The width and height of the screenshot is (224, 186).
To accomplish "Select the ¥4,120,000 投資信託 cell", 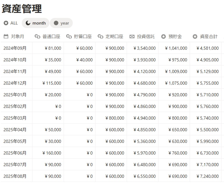I will tap(143, 71).
